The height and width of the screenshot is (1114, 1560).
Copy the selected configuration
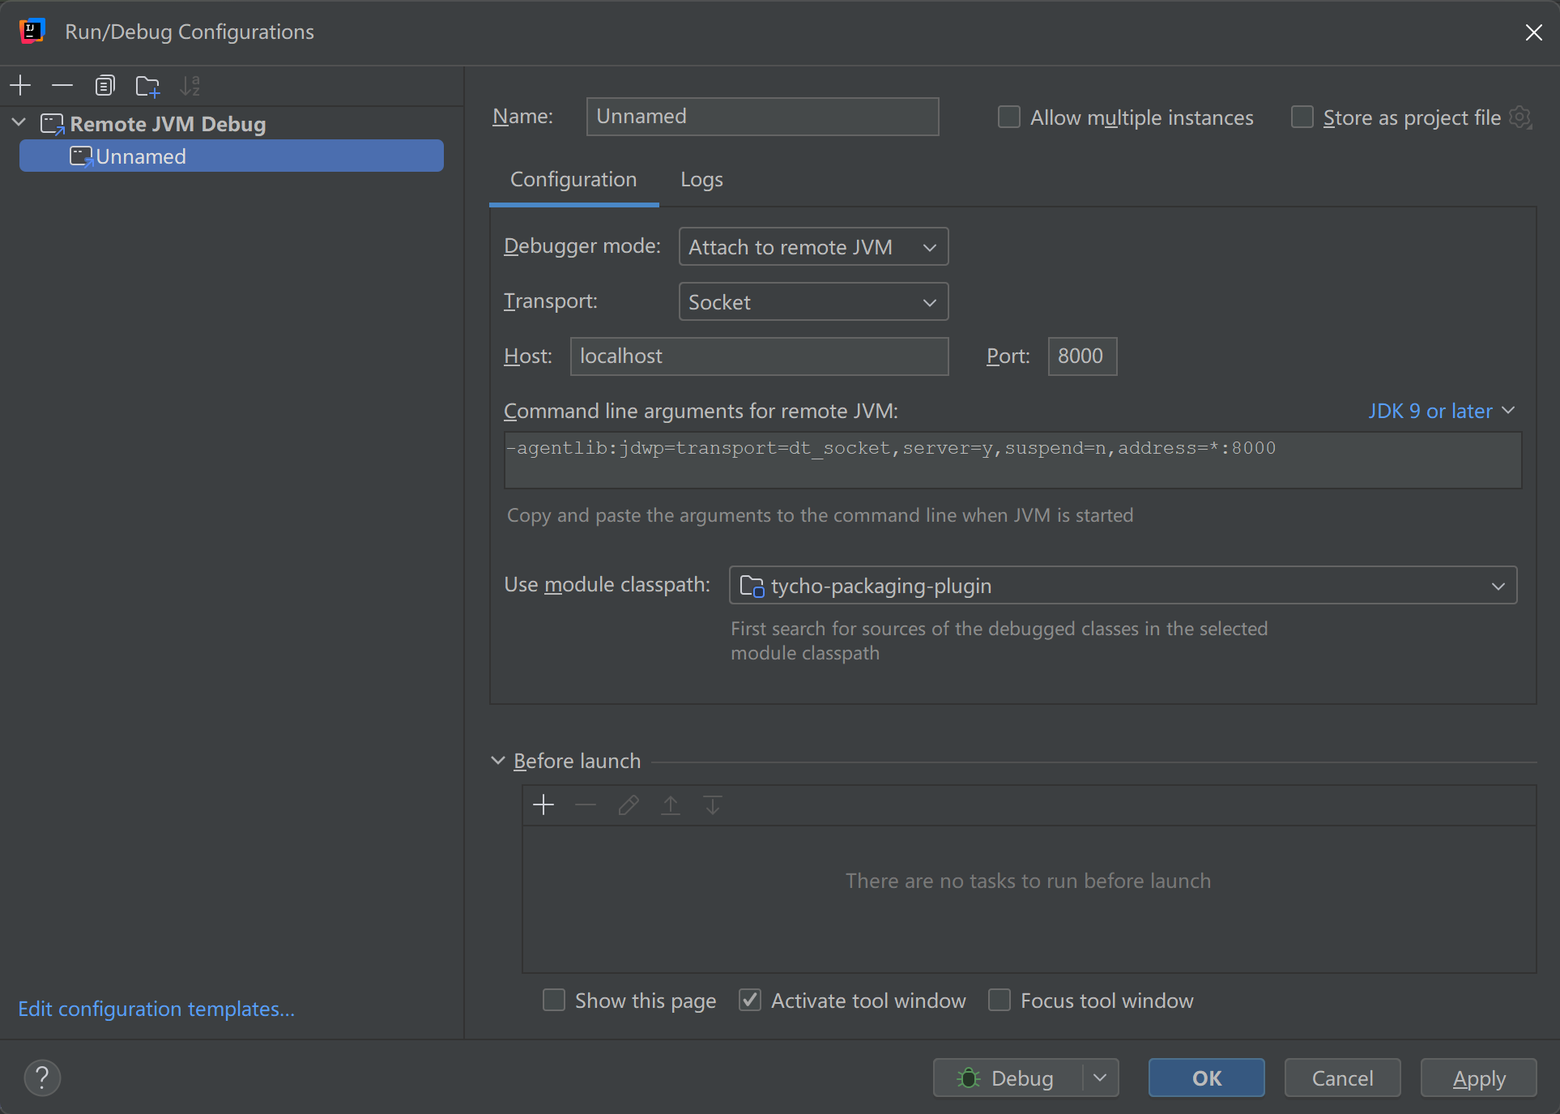(x=104, y=85)
